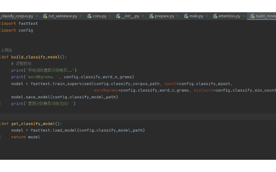Image resolution: width=276 pixels, height=172 pixels.
Task: Click 'train_supervised' in the model assignment
Action: [72, 84]
